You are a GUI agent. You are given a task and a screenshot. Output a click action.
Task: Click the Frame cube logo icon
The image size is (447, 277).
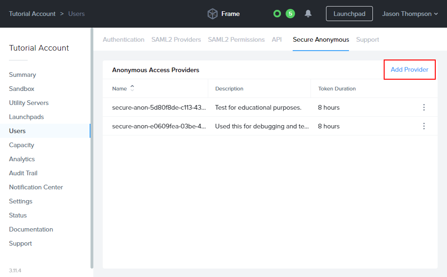tap(212, 14)
